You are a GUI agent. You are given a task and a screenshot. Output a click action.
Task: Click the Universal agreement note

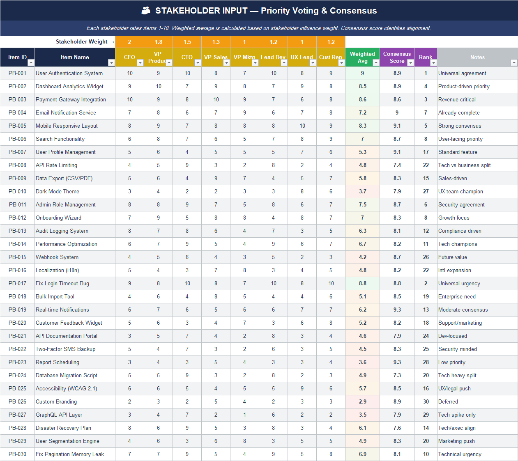point(477,73)
